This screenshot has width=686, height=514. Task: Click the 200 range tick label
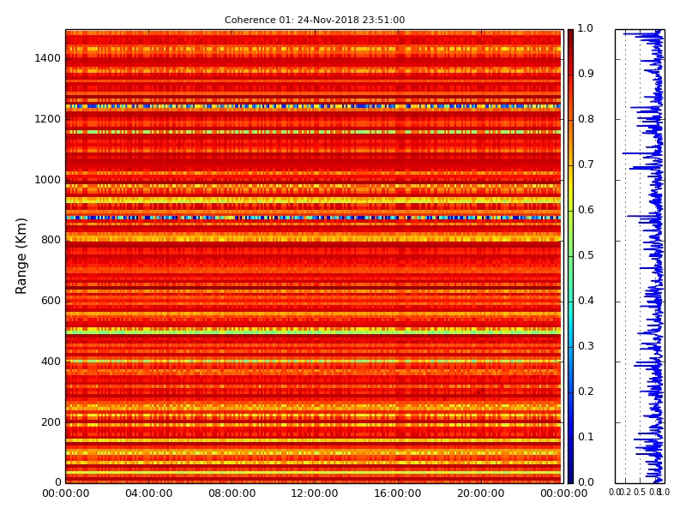[x=51, y=422]
